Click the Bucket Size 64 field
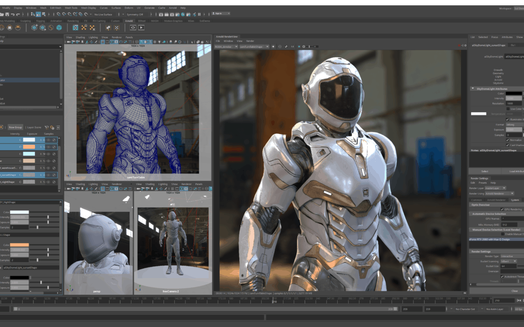 508,266
